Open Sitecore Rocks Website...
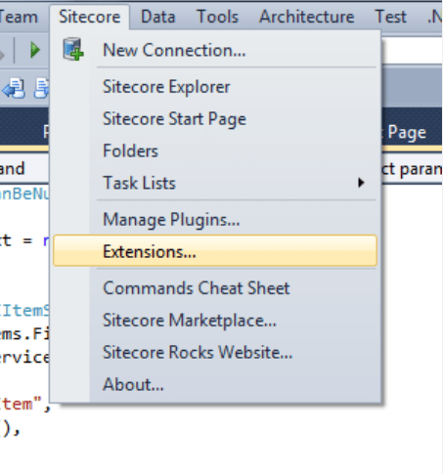443x474 pixels. (x=215, y=352)
